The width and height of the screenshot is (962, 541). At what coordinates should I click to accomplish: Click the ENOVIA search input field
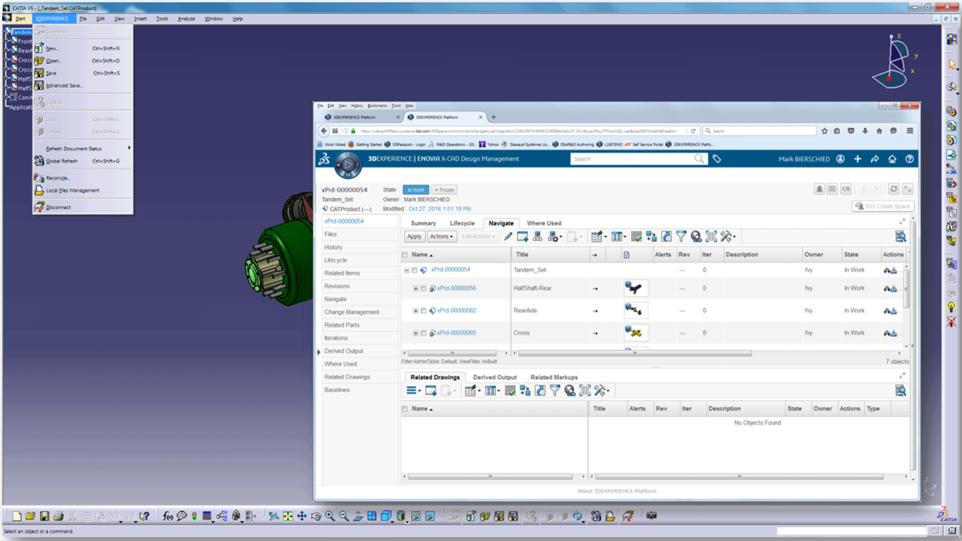click(x=634, y=159)
